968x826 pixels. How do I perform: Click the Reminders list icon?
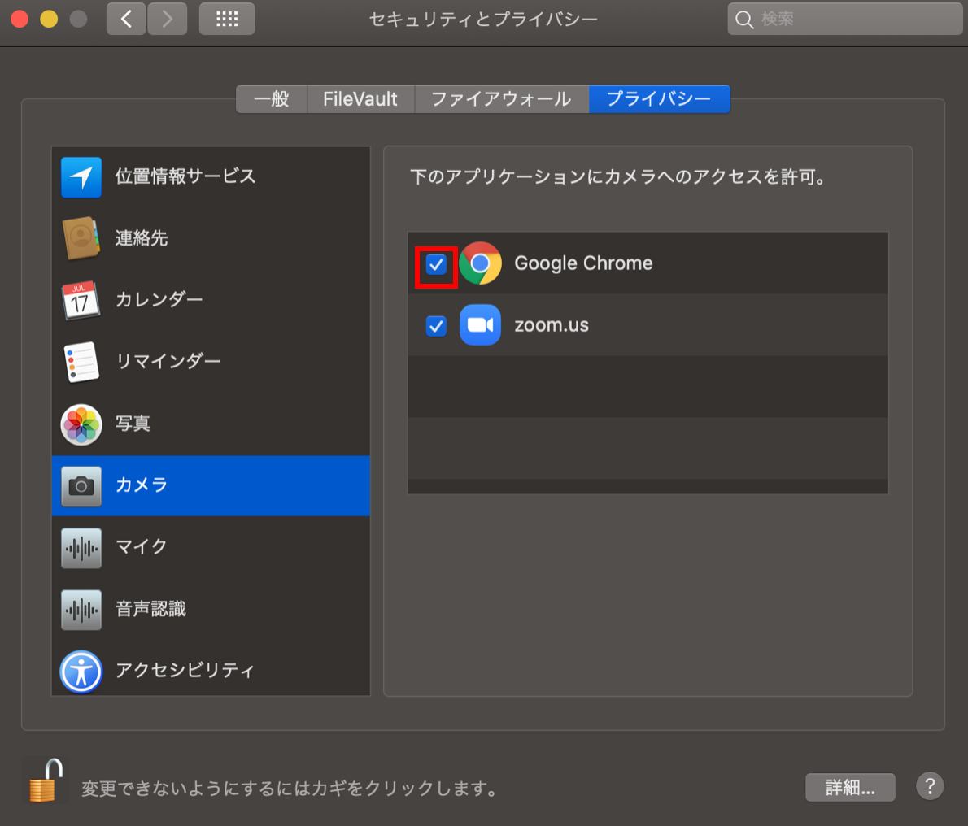point(81,362)
